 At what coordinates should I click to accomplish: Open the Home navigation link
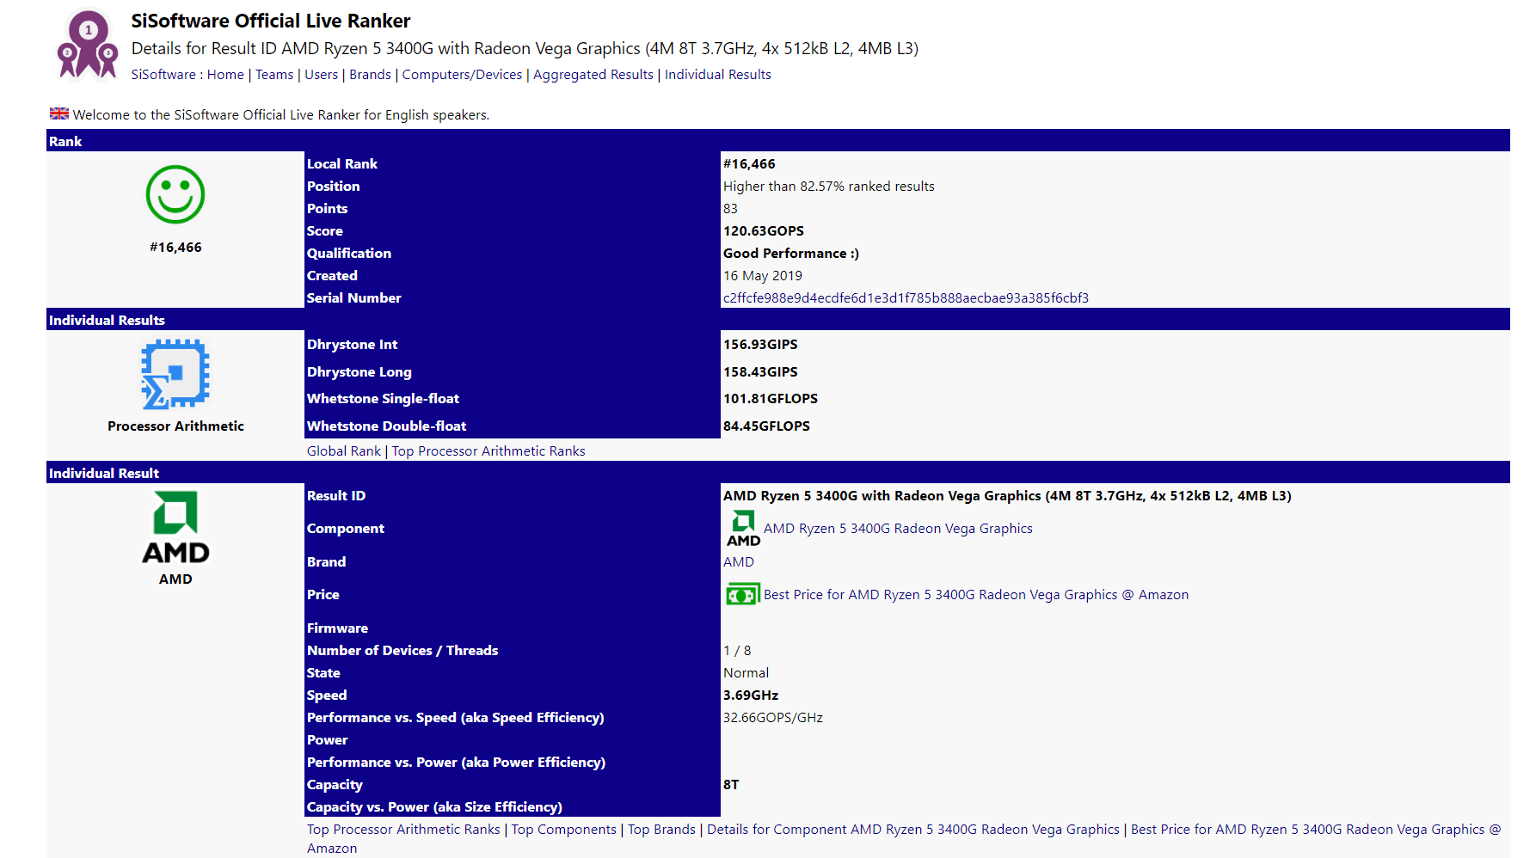tap(225, 75)
